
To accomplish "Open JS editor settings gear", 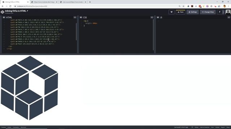I will click(x=158, y=18).
